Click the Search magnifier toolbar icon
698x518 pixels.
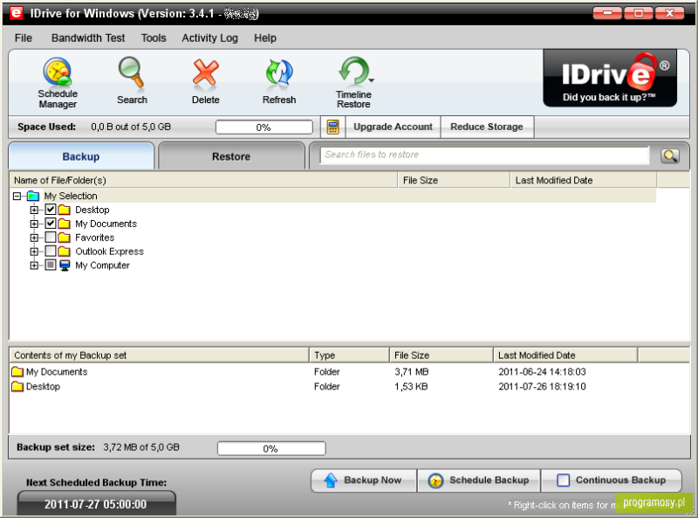[132, 73]
